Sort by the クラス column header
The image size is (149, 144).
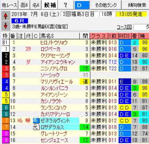click(x=99, y=36)
